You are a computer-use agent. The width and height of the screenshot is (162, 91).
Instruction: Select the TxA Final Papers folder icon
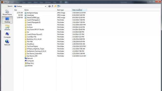pos(26,46)
